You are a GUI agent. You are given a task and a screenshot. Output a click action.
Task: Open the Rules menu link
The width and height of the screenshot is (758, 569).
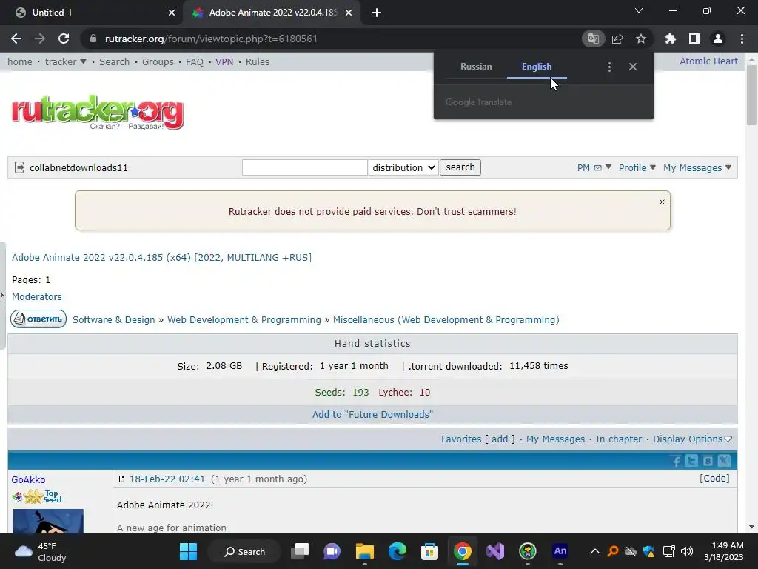(257, 61)
